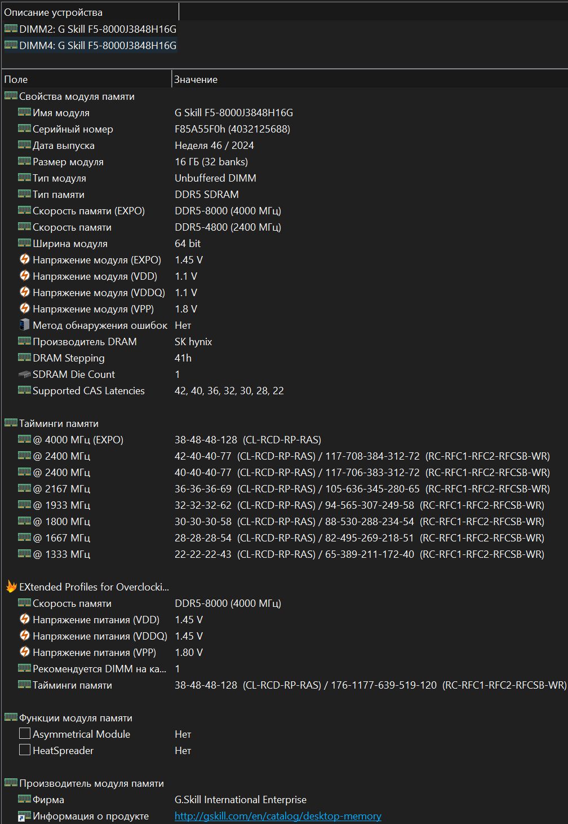Select the @ 1800 МГц timing row
The image size is (568, 824).
[x=284, y=522]
